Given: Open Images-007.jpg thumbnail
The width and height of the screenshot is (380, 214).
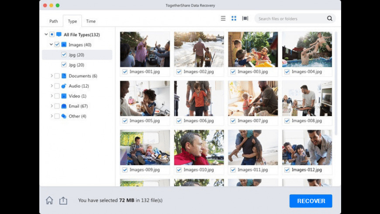Looking at the screenshot, I should [x=253, y=98].
